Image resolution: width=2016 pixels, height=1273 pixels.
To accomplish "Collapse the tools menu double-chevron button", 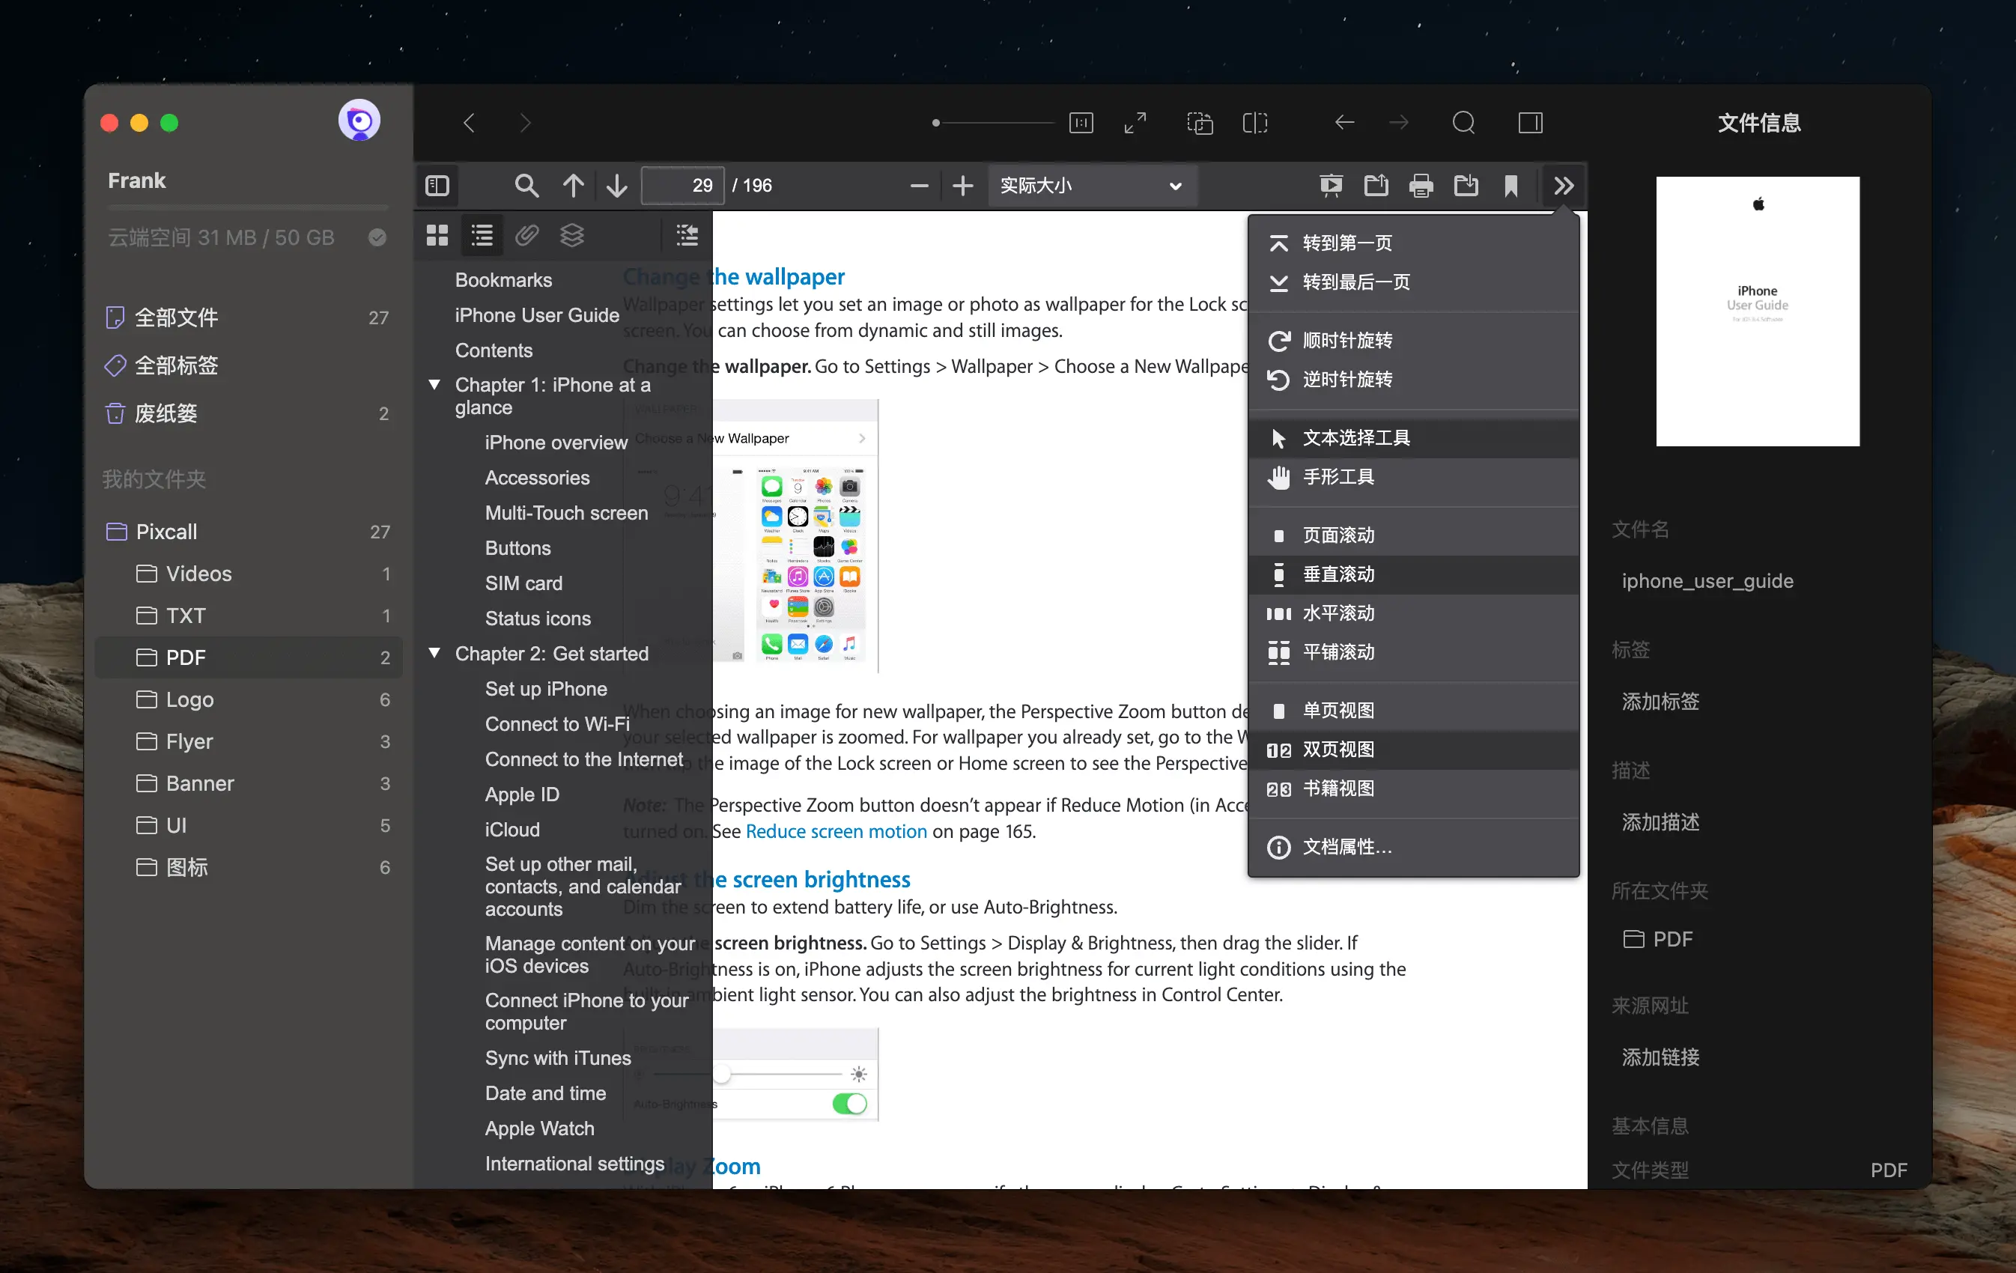I will tap(1563, 185).
